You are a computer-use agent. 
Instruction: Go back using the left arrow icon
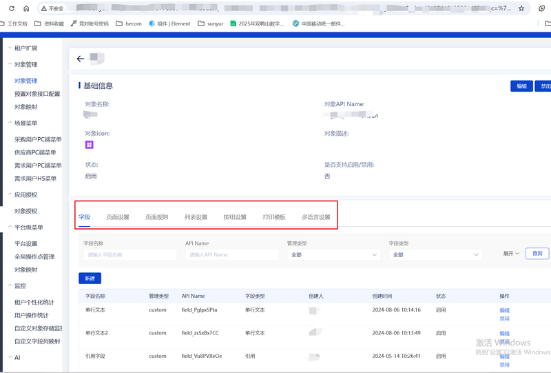(81, 59)
